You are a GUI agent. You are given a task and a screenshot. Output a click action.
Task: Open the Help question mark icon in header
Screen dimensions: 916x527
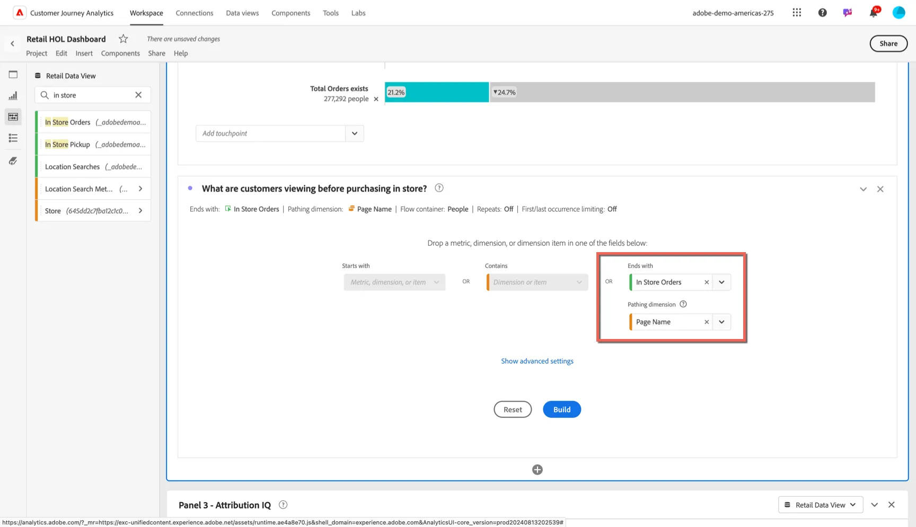(822, 13)
